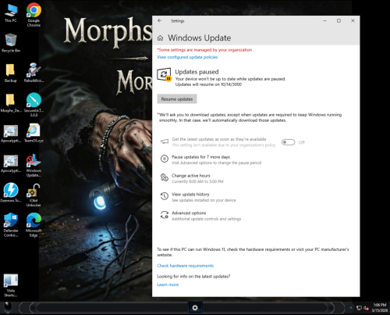Click Learn more link
The image size is (390, 315).
tap(168, 285)
